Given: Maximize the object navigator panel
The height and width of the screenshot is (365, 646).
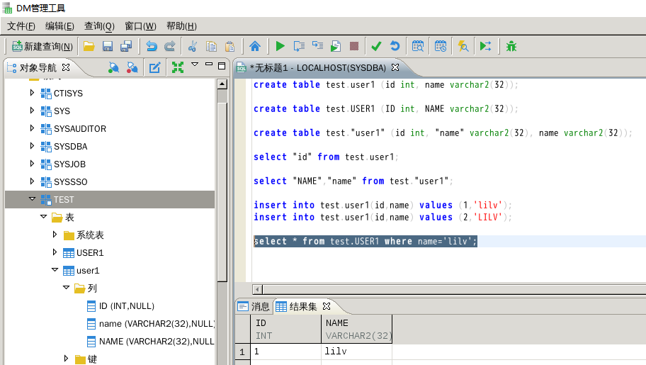Looking at the screenshot, I should tap(222, 66).
